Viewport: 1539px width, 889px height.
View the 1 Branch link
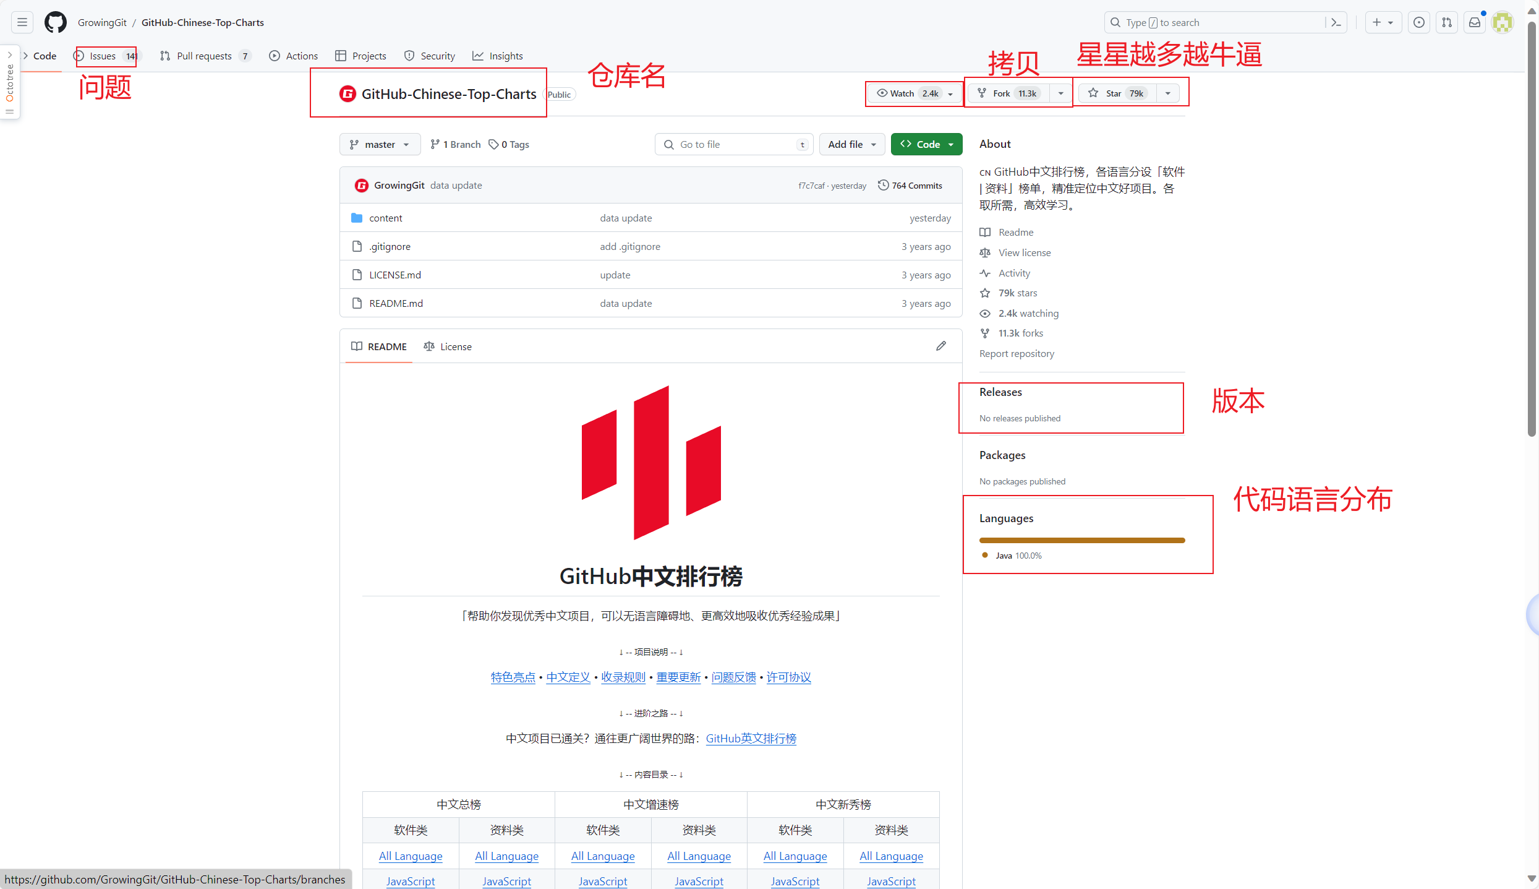pyautogui.click(x=456, y=144)
